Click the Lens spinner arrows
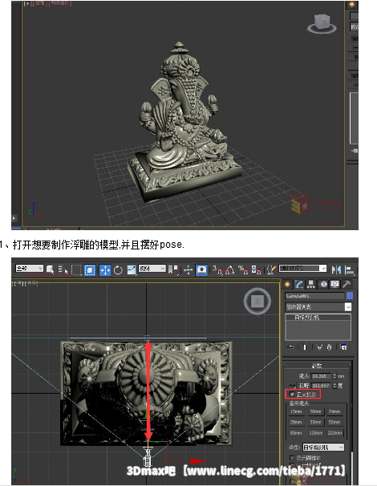This screenshot has width=377, height=486. [x=334, y=376]
